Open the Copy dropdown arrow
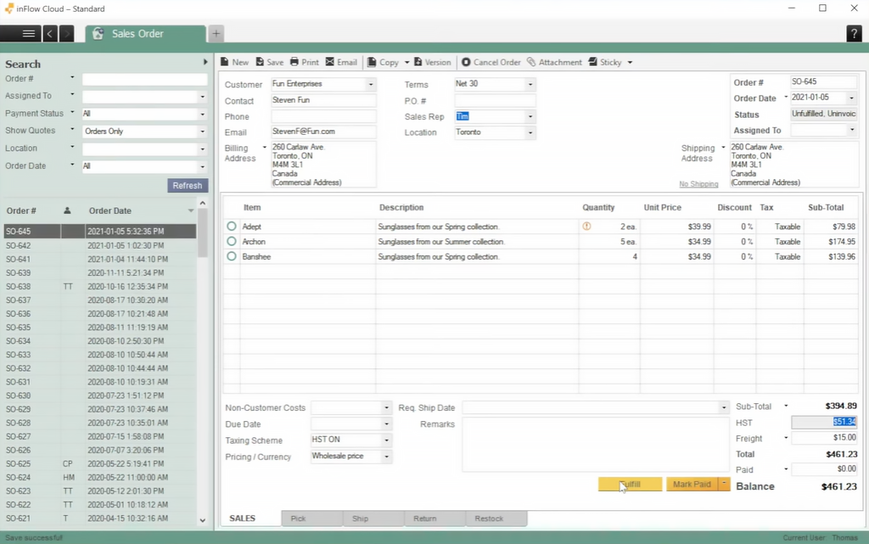 (x=406, y=63)
